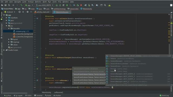
Task: Click the Project panel horizontal scrollbar
Action: [15, 93]
